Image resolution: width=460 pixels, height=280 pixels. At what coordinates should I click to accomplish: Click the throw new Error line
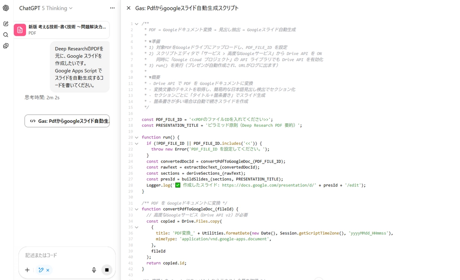click(210, 149)
